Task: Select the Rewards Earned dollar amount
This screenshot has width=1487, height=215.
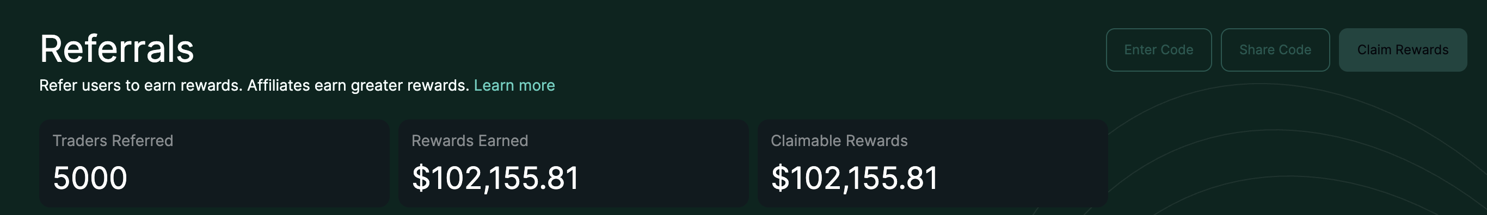Action: 495,178
